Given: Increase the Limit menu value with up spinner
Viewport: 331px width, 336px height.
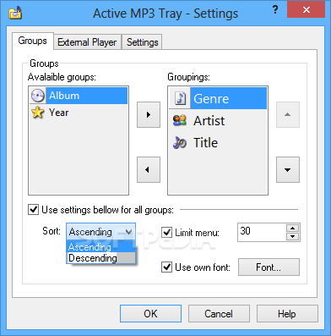Looking at the screenshot, I should point(293,229).
